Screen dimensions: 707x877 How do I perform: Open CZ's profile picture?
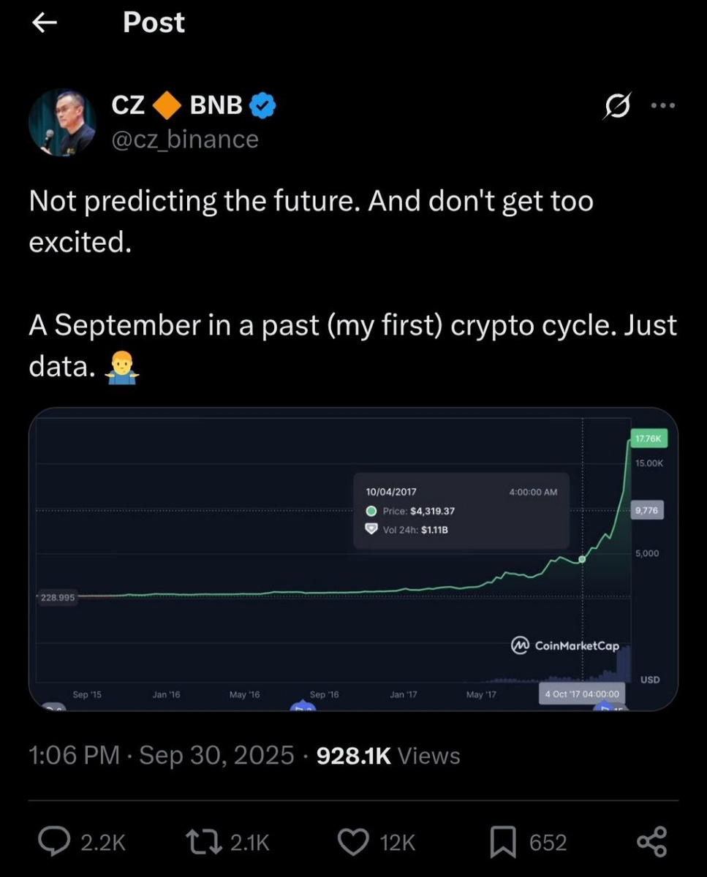[62, 122]
